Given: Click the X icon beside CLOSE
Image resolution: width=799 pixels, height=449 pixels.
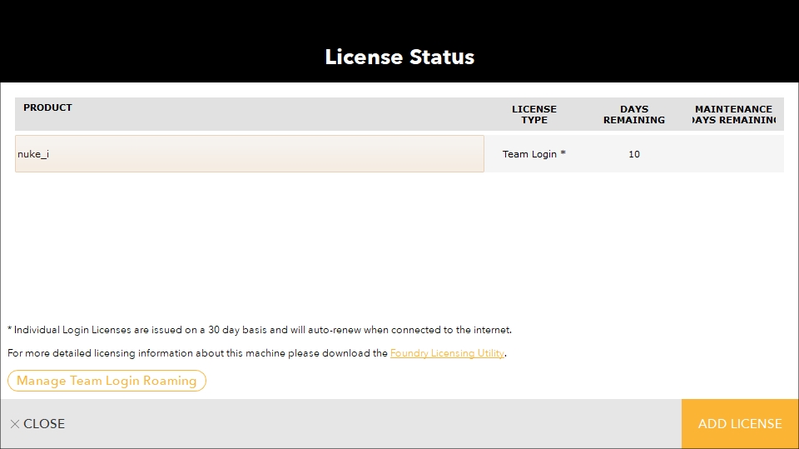Looking at the screenshot, I should pos(14,424).
